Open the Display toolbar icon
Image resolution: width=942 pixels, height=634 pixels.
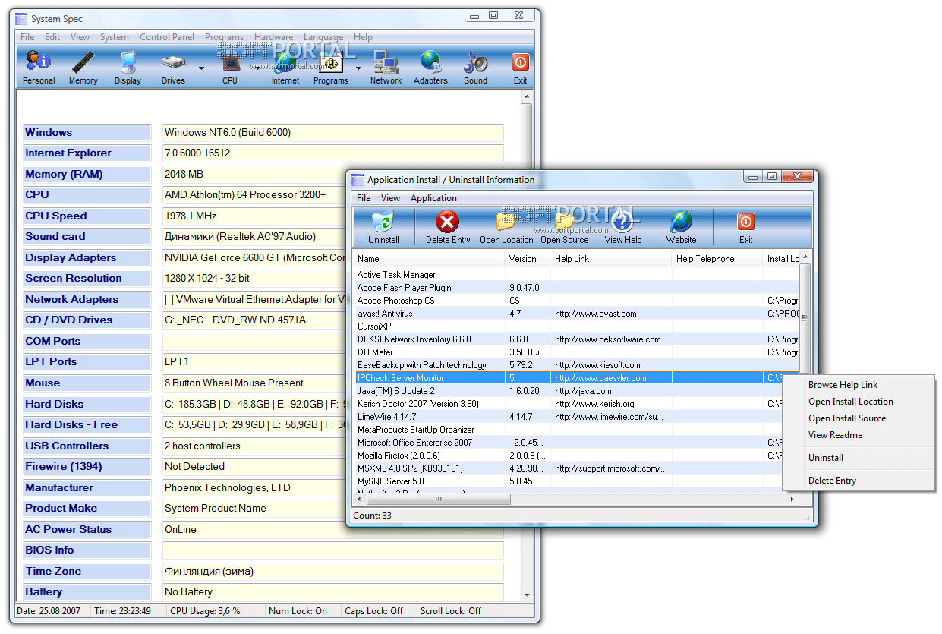point(128,68)
